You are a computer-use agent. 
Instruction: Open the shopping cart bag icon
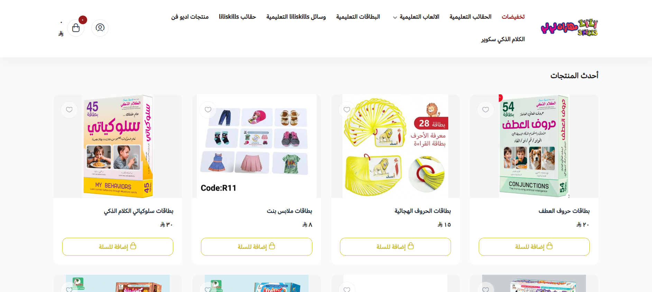click(x=76, y=28)
